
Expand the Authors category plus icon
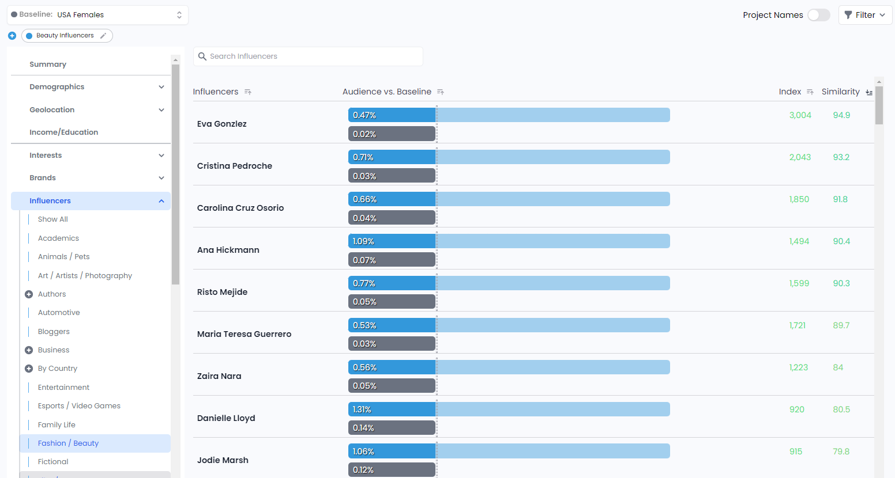29,294
